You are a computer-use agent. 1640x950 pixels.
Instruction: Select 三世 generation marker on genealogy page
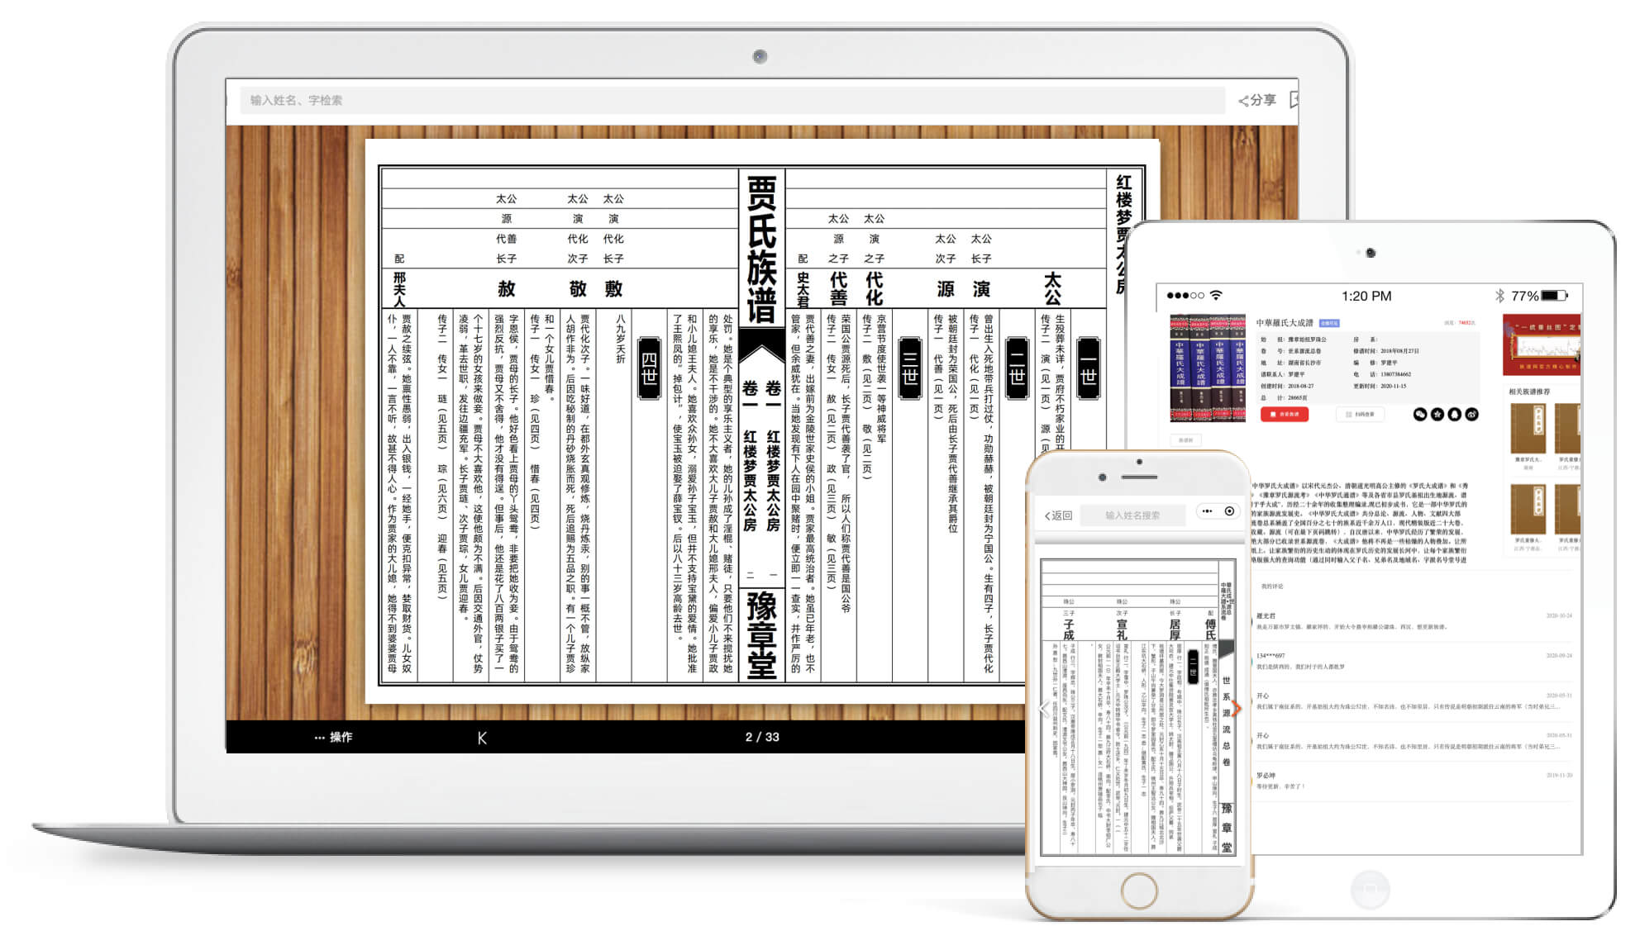pos(910,368)
